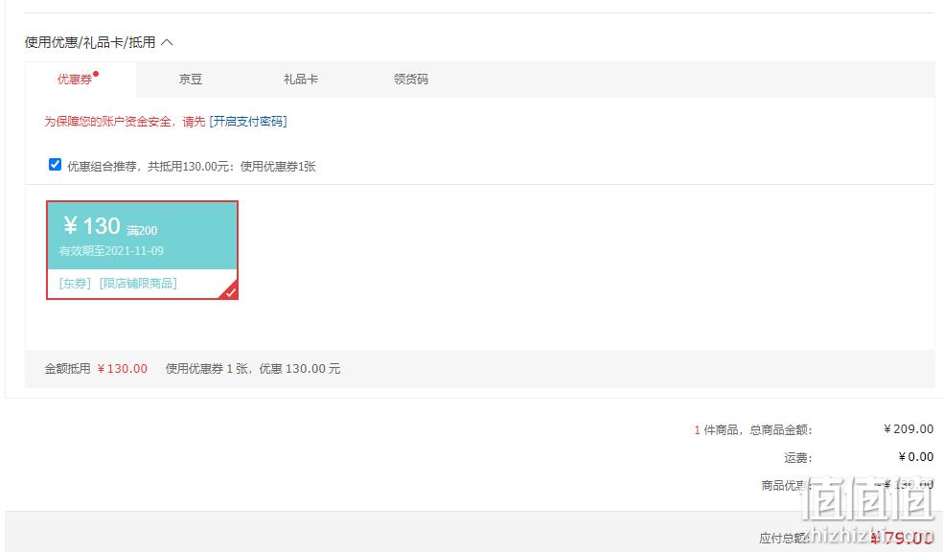Viewport: 943px width, 552px height.
Task: Select the ¥130 满200 coupon card
Action: click(x=143, y=249)
